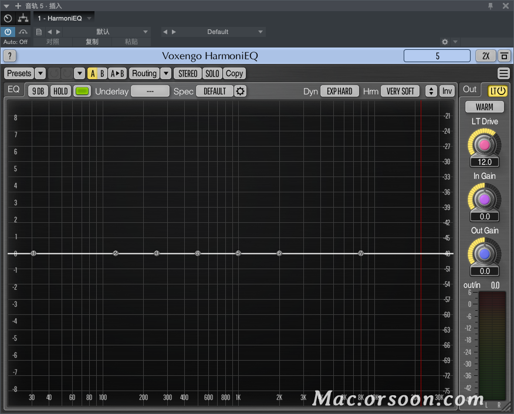Click the clock icon top left
Image resolution: width=514 pixels, height=414 pixels.
tap(8, 18)
